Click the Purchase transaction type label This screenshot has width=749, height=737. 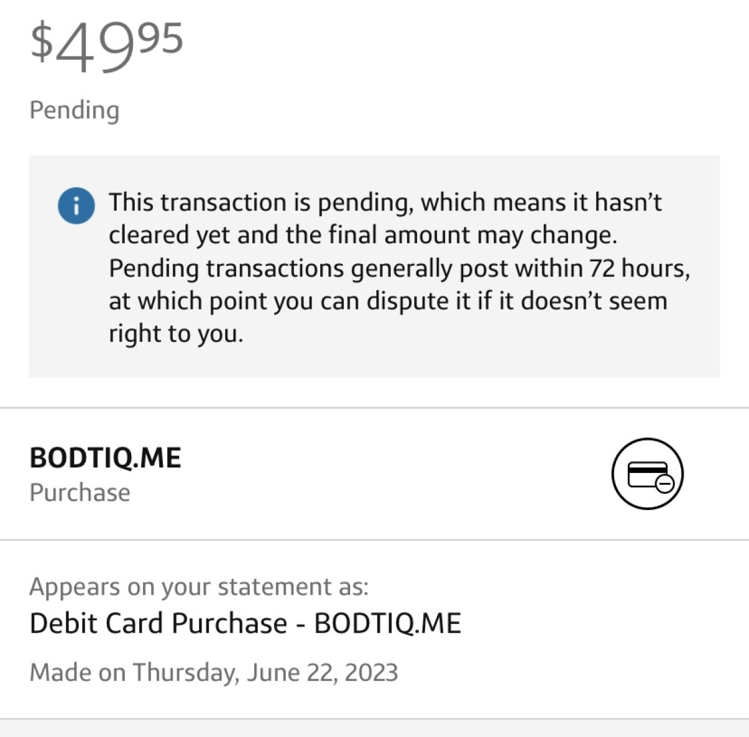[x=80, y=493]
